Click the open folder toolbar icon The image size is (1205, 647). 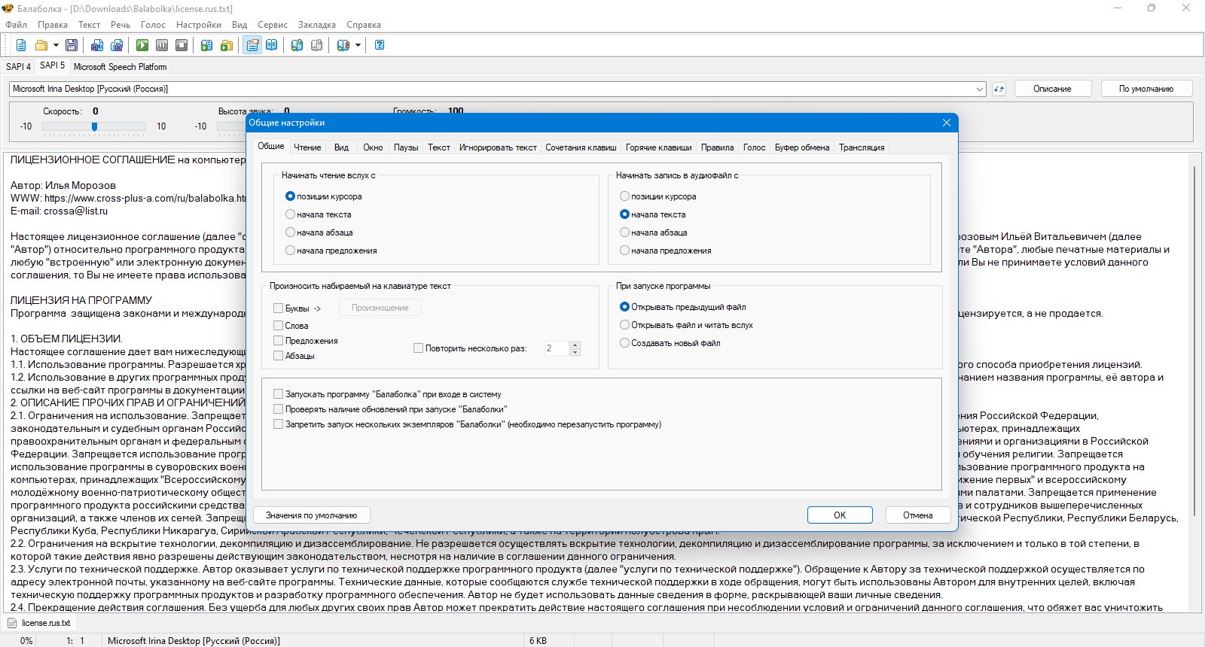[41, 45]
